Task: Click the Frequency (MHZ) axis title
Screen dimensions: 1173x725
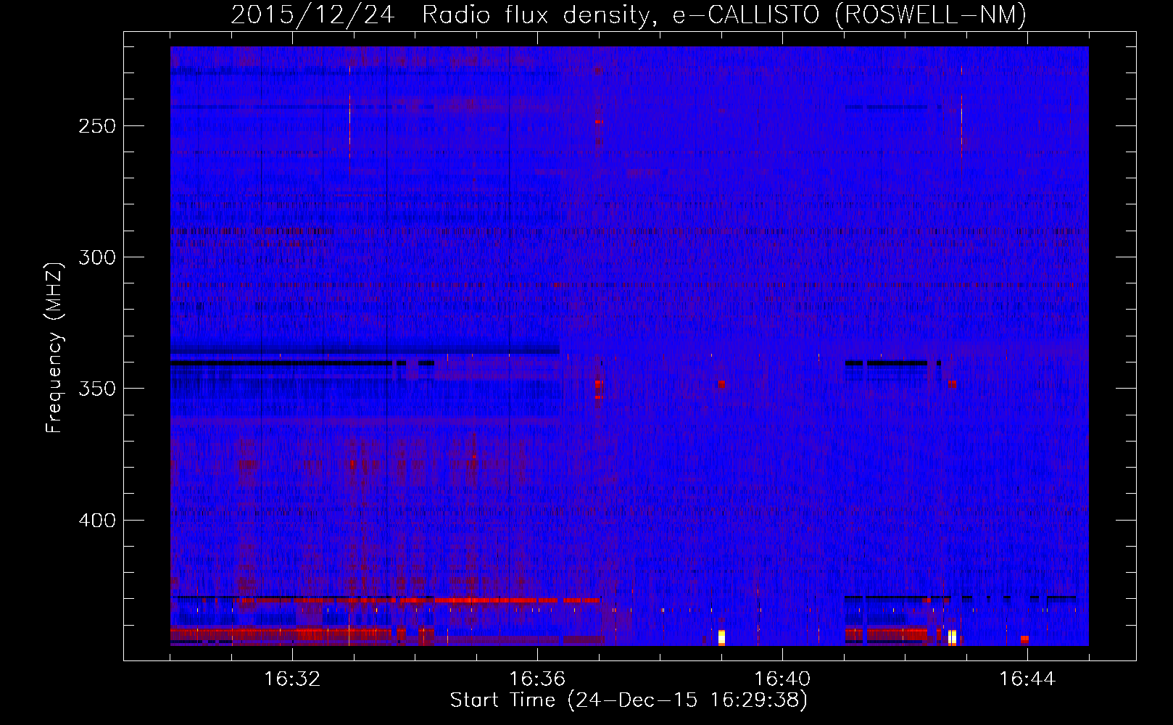Action: (54, 348)
